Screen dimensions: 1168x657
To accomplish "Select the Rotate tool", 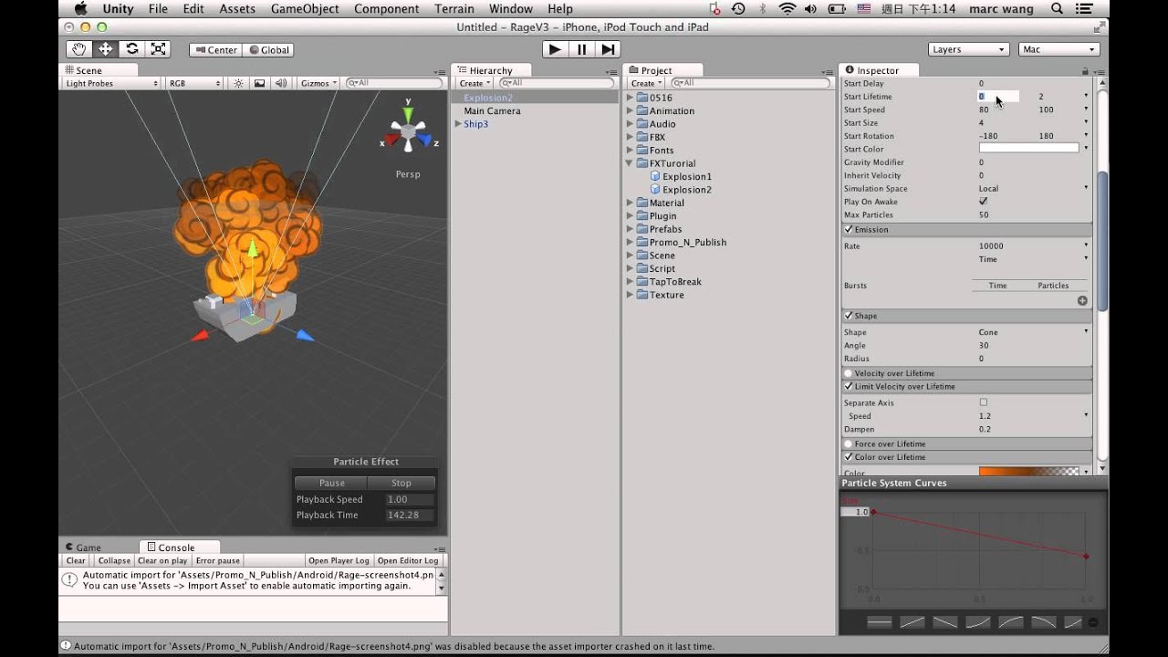I will pyautogui.click(x=132, y=49).
